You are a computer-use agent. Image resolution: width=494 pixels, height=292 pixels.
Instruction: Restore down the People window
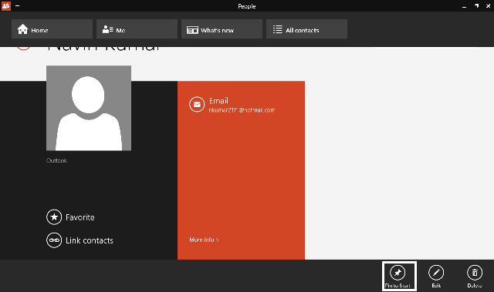(x=476, y=6)
